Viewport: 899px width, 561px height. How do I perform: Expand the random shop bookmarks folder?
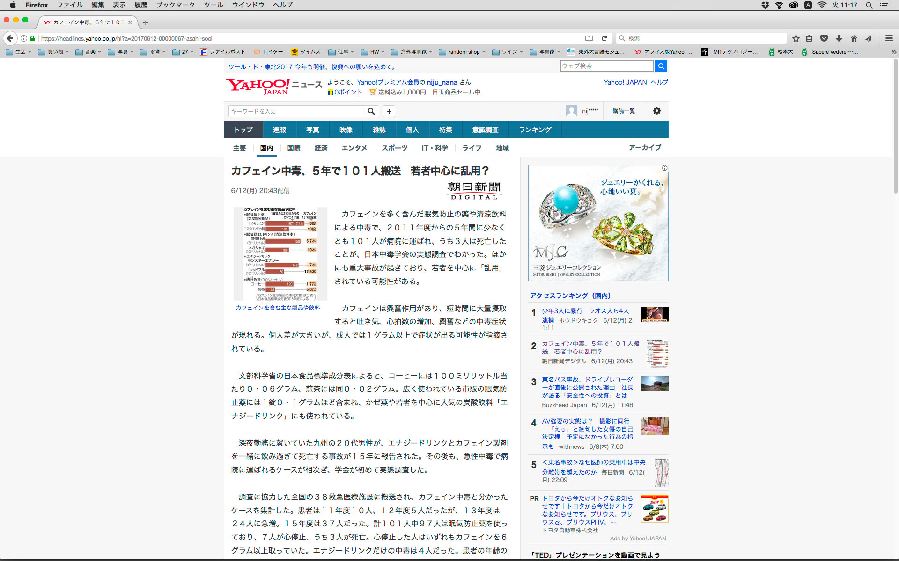[x=463, y=52]
